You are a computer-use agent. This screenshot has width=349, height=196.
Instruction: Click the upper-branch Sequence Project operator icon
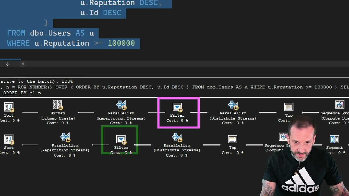coord(339,105)
